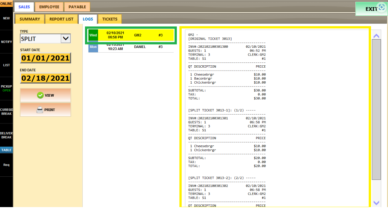Click the DELIVER BREAK sidebar button
This screenshot has width=388, height=211.
[x=6, y=135]
